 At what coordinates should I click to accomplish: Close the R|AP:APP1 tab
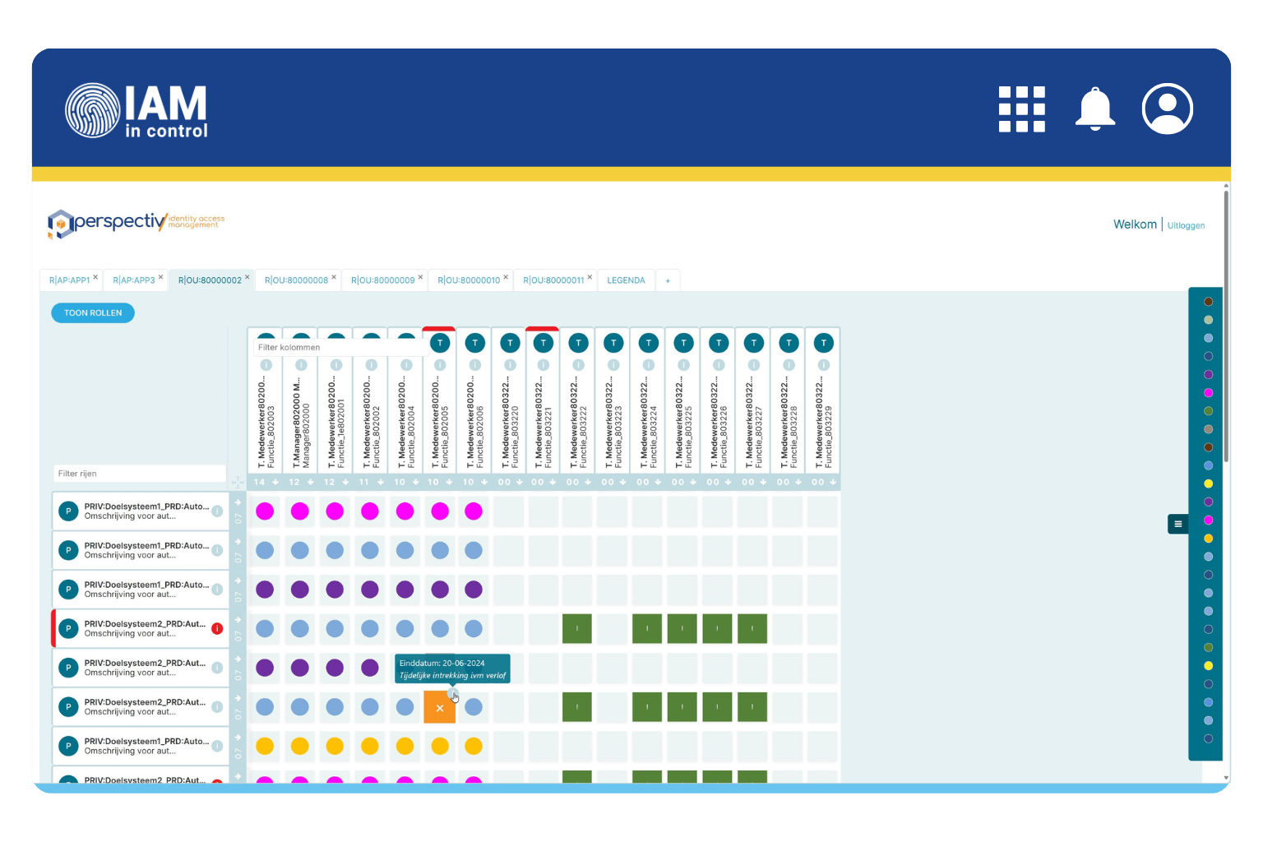95,277
